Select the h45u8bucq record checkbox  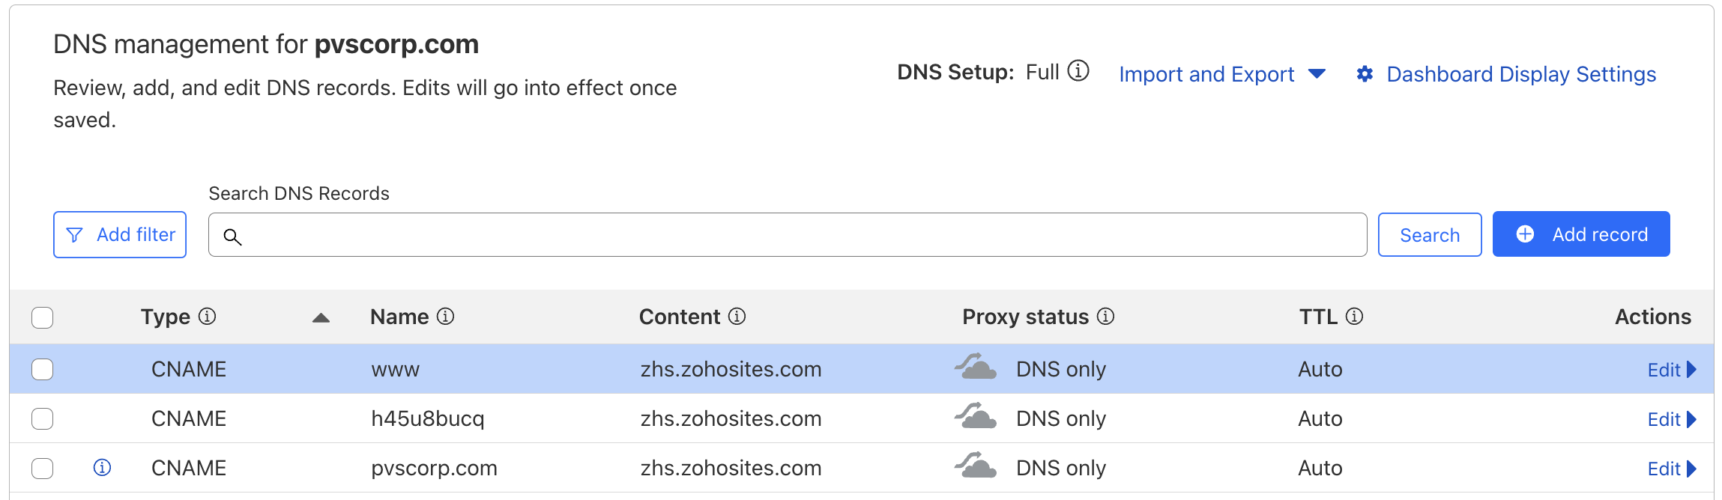tap(43, 418)
